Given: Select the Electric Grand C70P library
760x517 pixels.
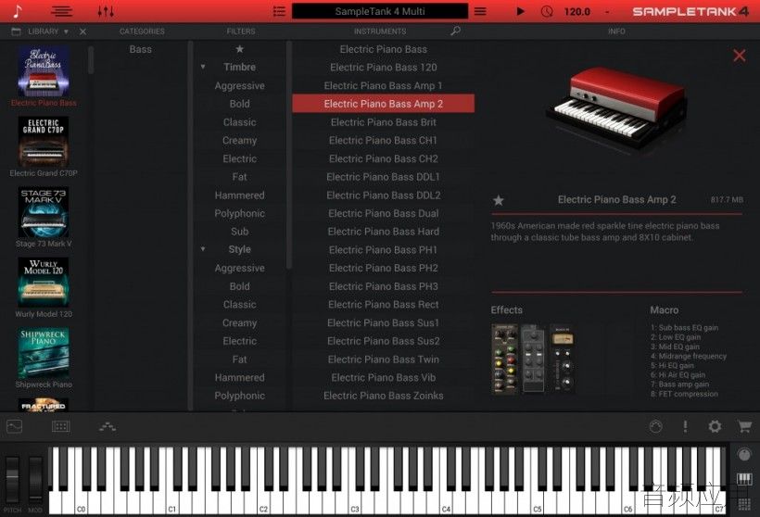Looking at the screenshot, I should 44,142.
